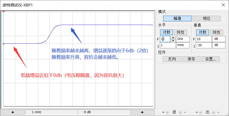Click the down spinner for horizontal F value
This screenshot has height=116, width=229.
point(173,40)
